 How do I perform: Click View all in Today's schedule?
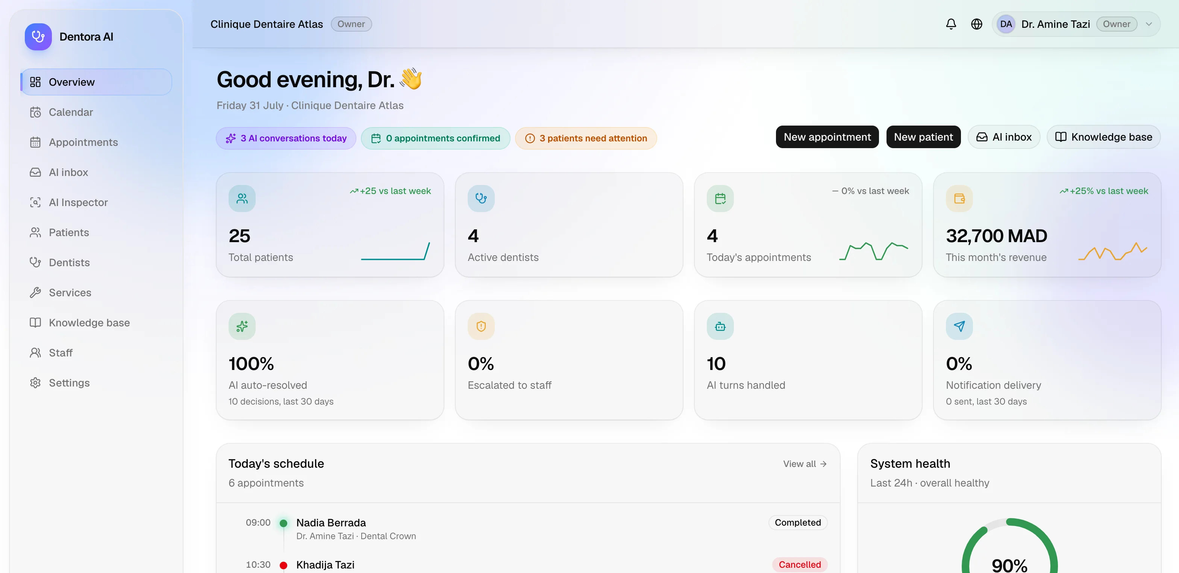(x=805, y=464)
